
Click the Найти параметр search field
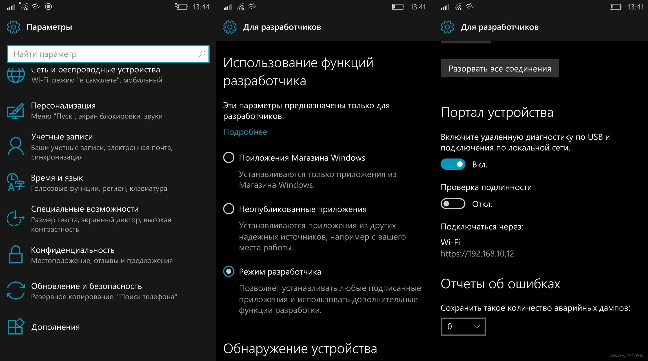[x=108, y=54]
